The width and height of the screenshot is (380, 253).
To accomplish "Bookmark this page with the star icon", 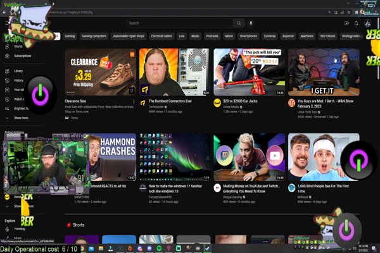I will (349, 12).
